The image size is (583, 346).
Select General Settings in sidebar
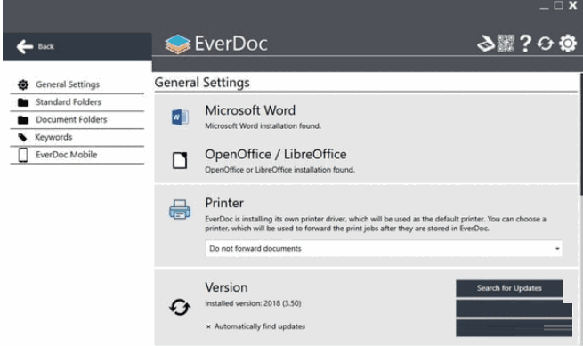tap(77, 84)
